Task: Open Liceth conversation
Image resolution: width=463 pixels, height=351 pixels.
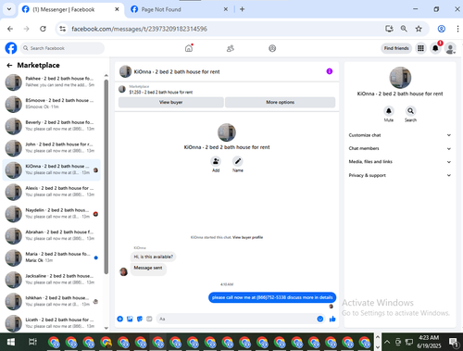Action: pyautogui.click(x=53, y=323)
